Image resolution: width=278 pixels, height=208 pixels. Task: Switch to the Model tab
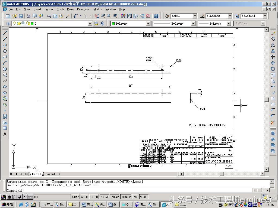pyautogui.click(x=36, y=174)
